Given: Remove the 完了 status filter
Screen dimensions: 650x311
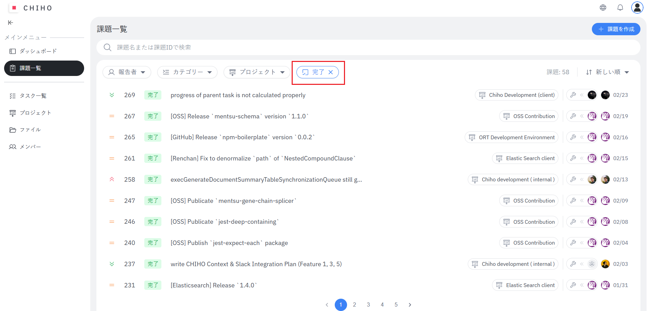Looking at the screenshot, I should (x=331, y=72).
